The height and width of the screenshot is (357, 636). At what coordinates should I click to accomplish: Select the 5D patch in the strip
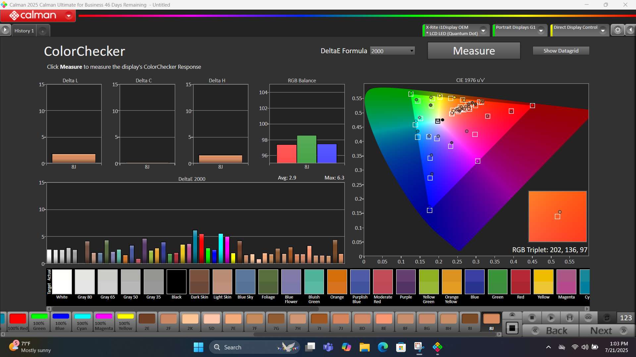click(212, 322)
